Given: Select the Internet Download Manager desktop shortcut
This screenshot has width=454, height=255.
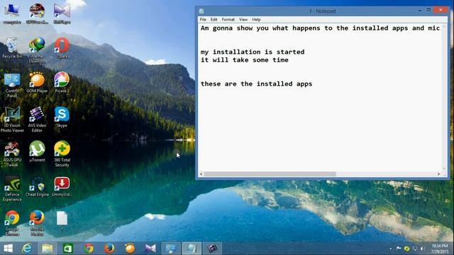Looking at the screenshot, I should pyautogui.click(x=37, y=50).
